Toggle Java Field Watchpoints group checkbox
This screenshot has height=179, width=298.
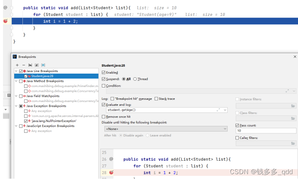(x=21, y=96)
